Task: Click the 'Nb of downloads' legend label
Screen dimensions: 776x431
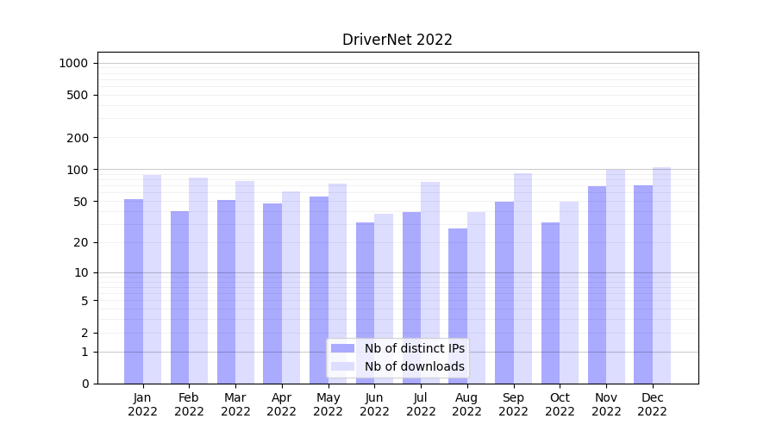Action: point(414,366)
